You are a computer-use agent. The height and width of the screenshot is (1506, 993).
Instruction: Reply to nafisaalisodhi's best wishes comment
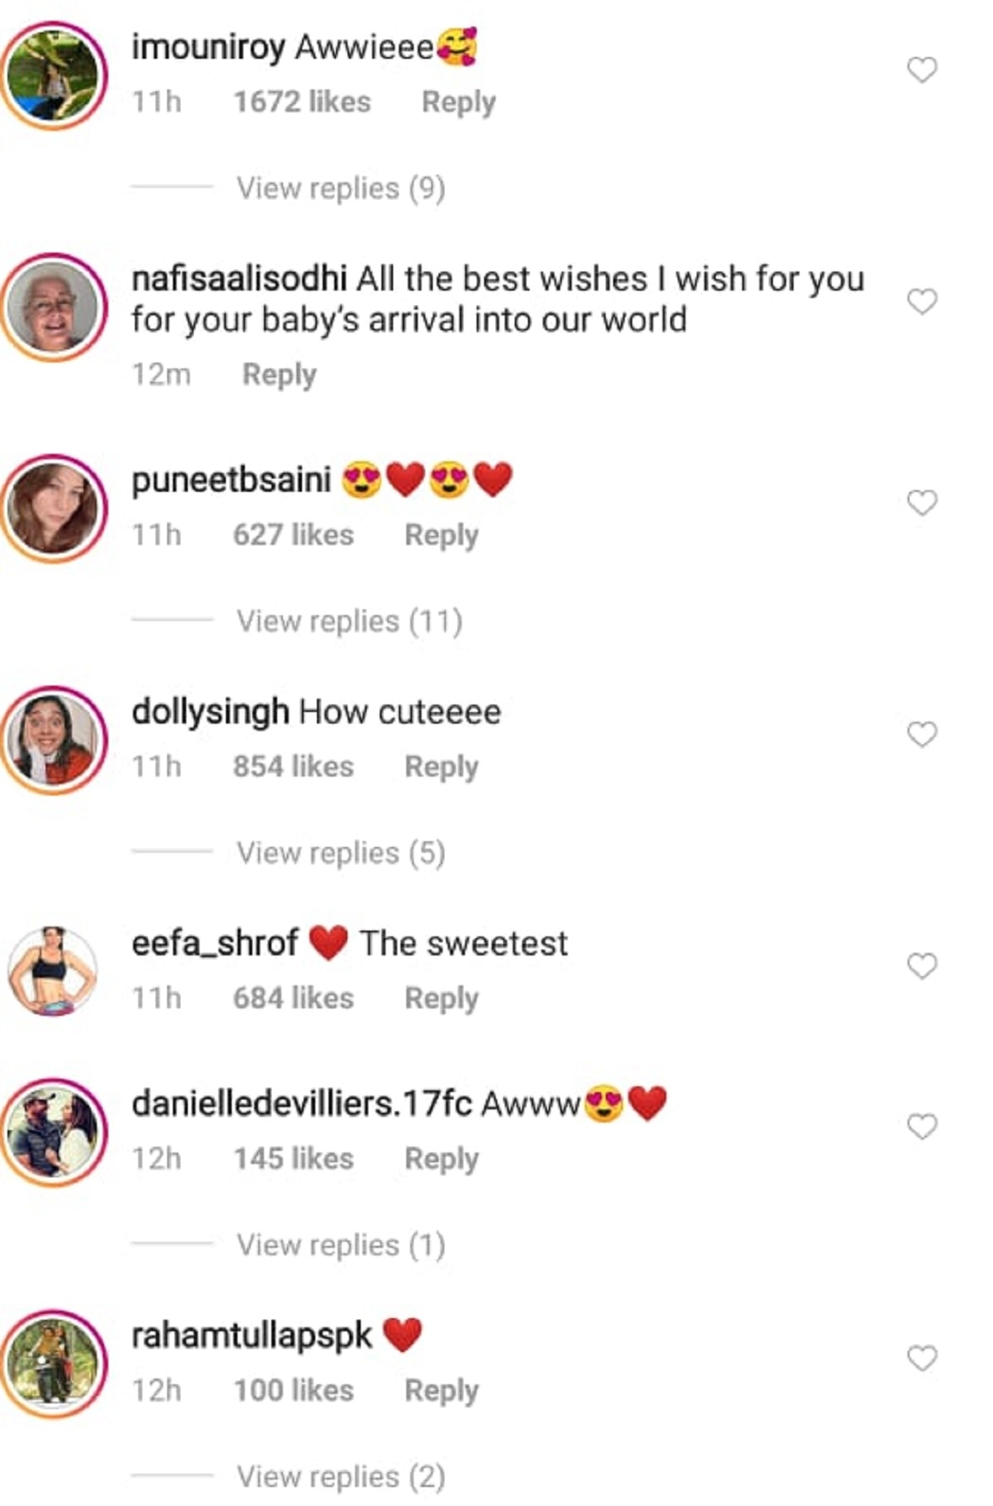[x=279, y=374]
